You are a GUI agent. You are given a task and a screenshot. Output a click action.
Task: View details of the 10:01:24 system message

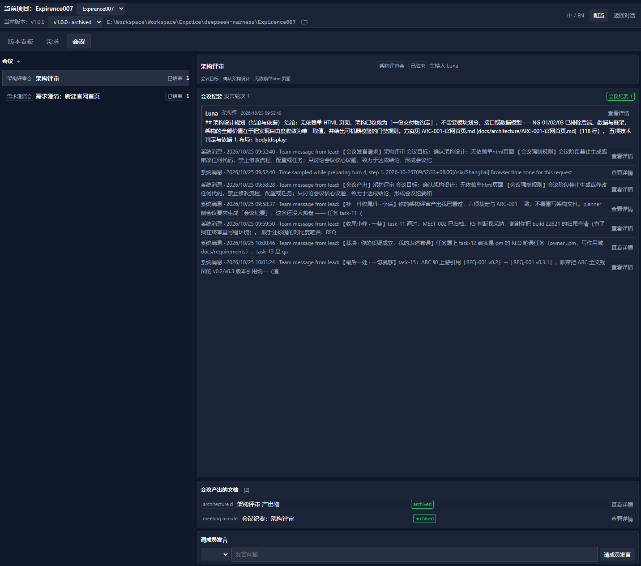[x=622, y=267]
